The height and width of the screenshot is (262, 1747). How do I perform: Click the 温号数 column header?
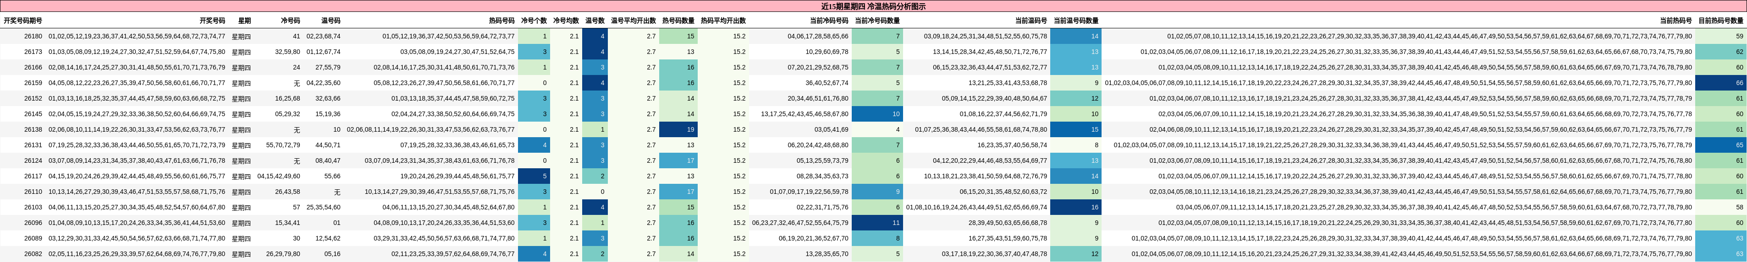595,21
